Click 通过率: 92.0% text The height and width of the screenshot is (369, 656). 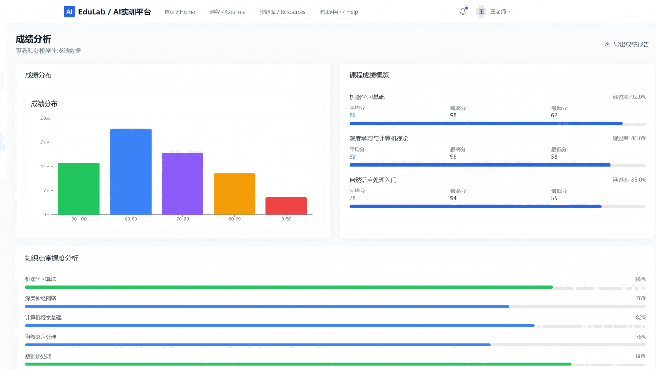coord(629,97)
